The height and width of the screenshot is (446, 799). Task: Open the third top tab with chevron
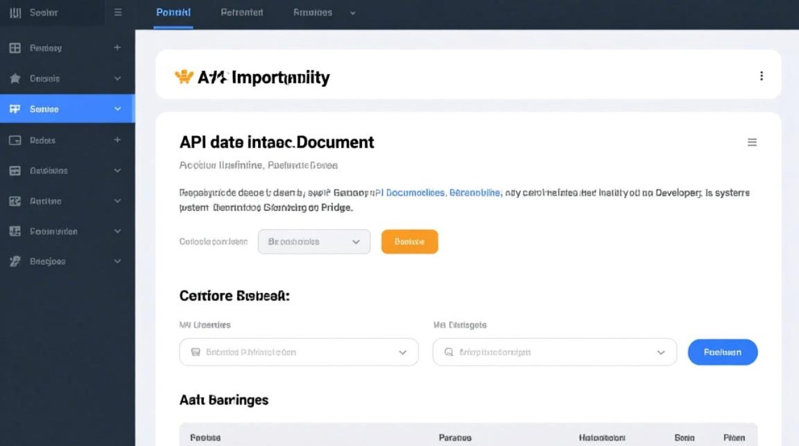pyautogui.click(x=324, y=12)
